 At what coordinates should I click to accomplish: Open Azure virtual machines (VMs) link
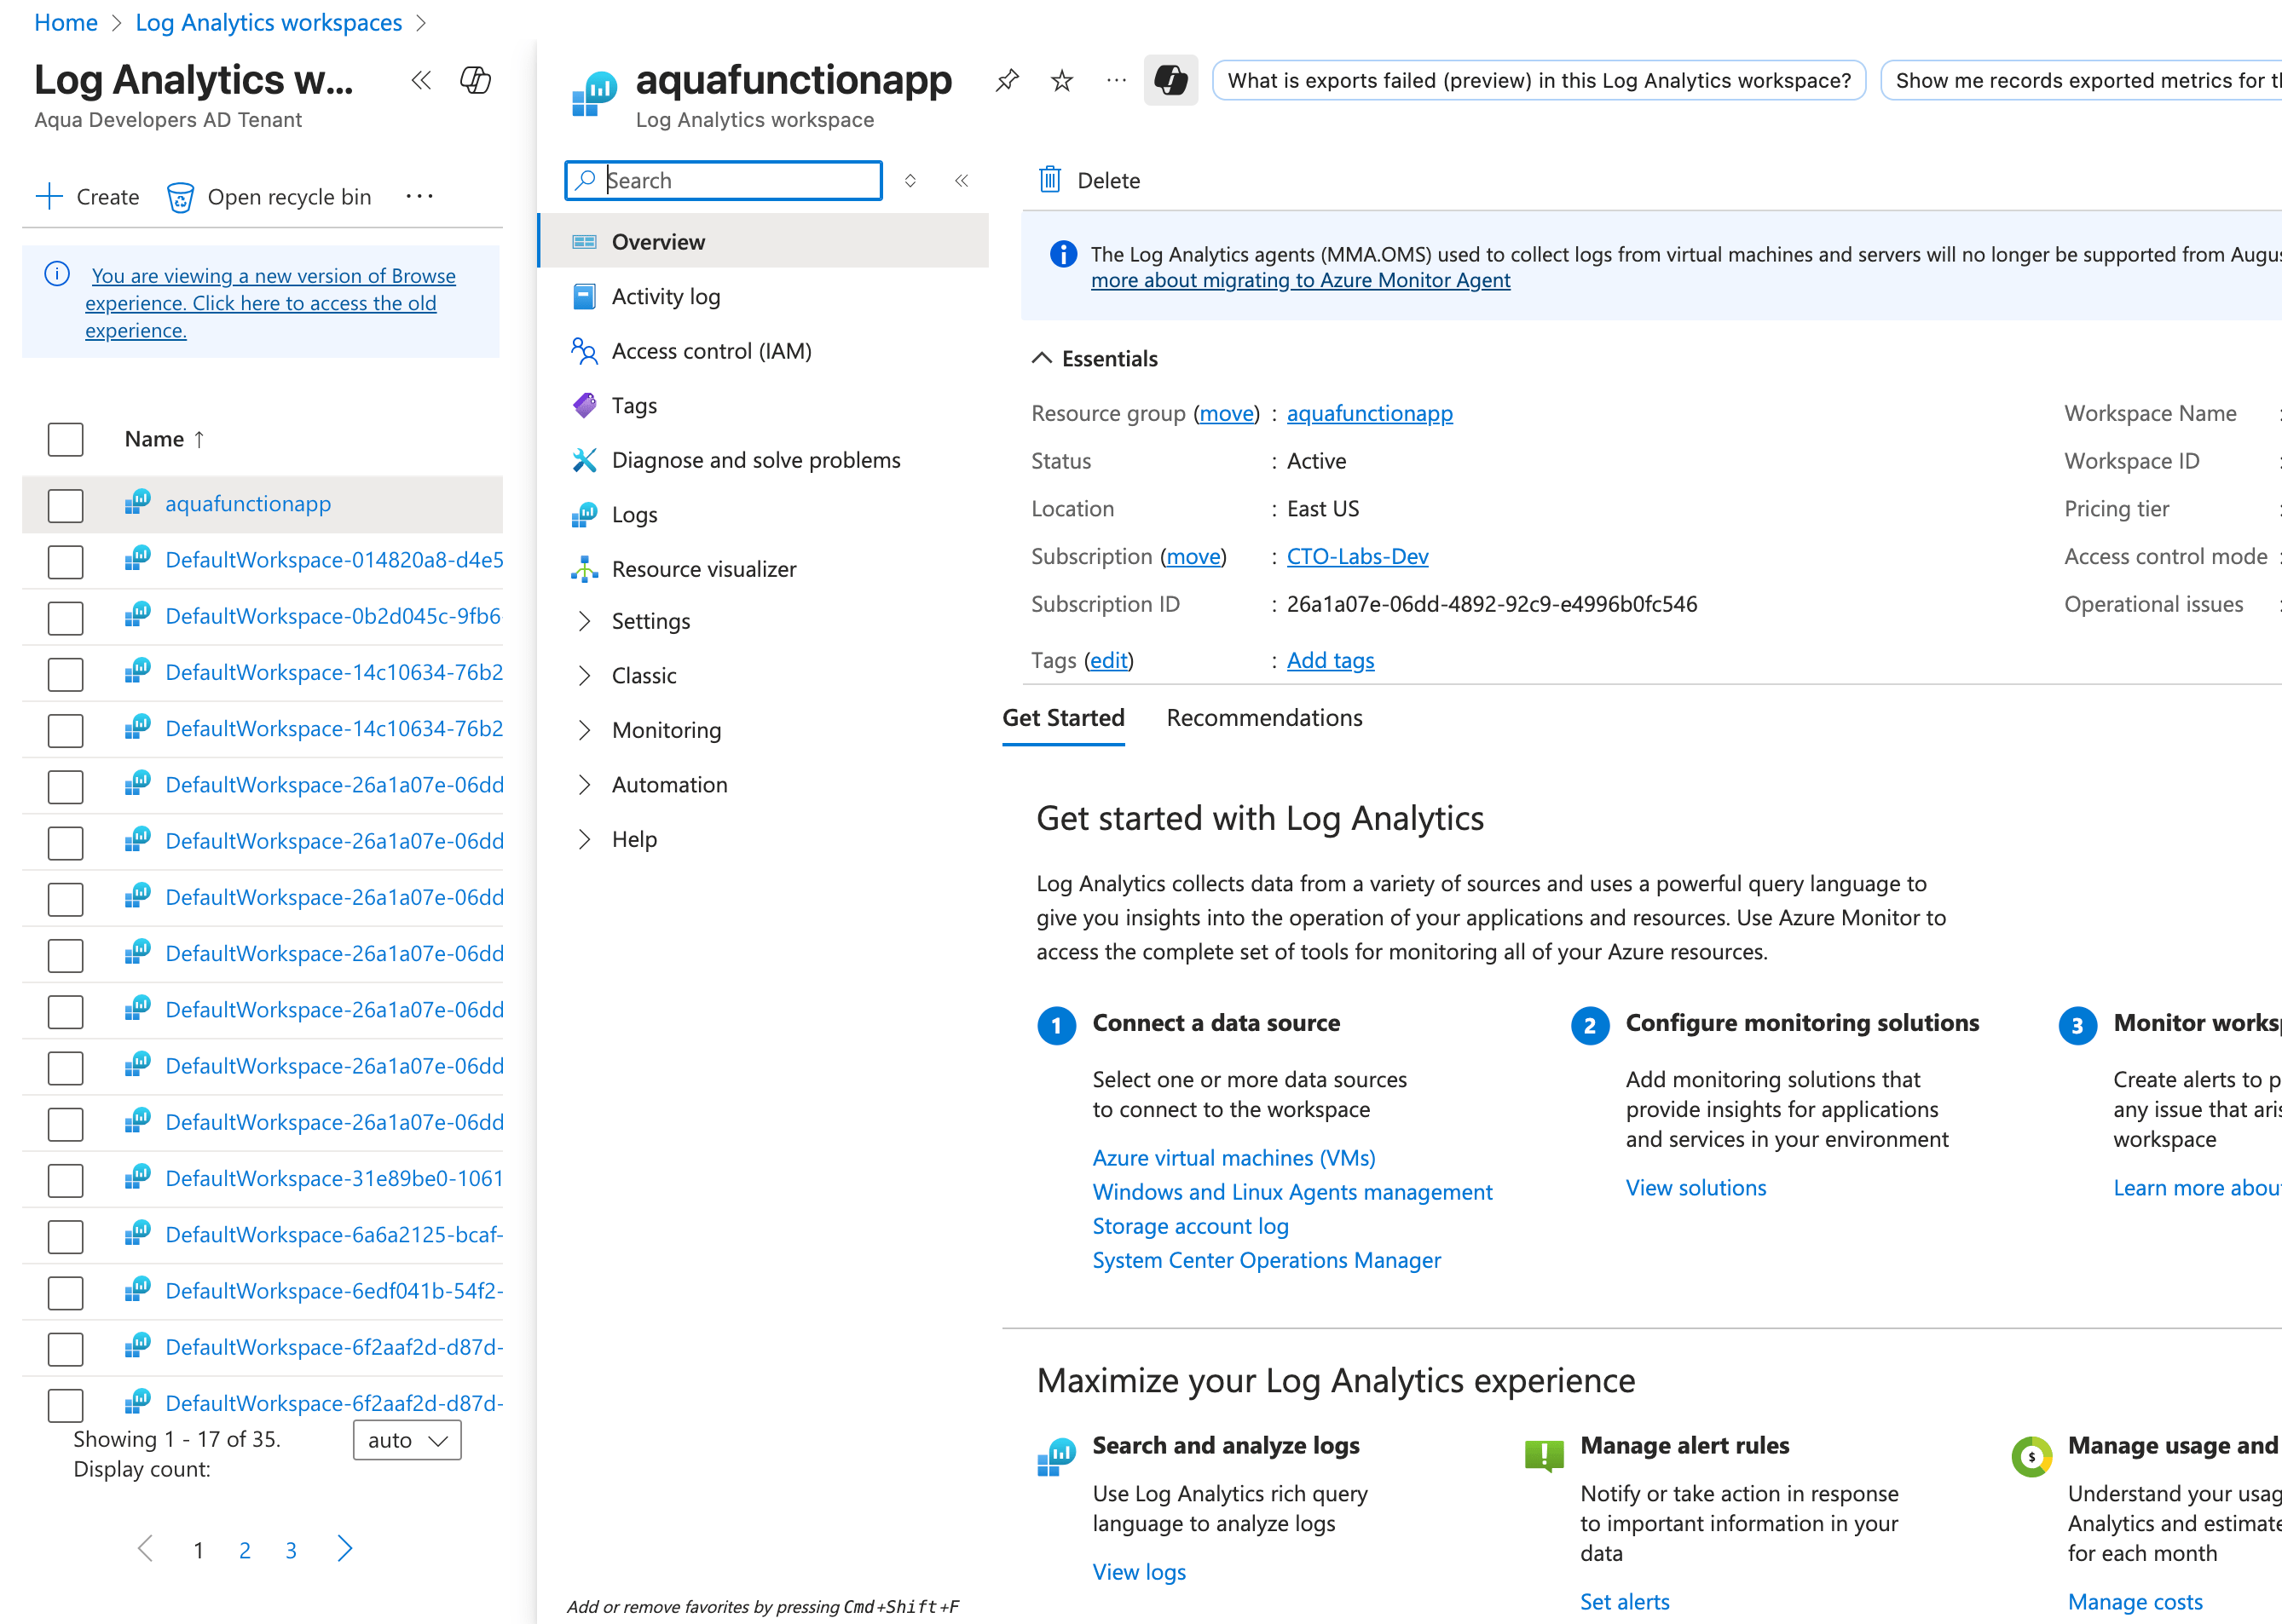1233,1157
